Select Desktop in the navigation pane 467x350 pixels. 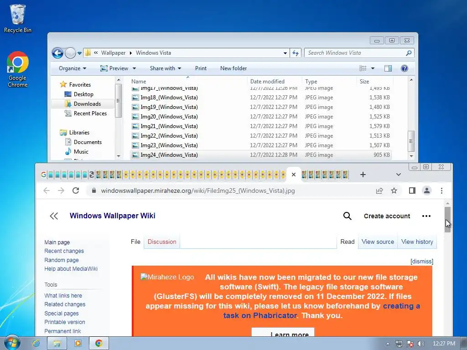(83, 94)
